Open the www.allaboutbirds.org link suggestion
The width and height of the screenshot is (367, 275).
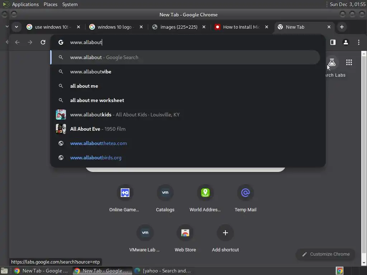coord(185,158)
